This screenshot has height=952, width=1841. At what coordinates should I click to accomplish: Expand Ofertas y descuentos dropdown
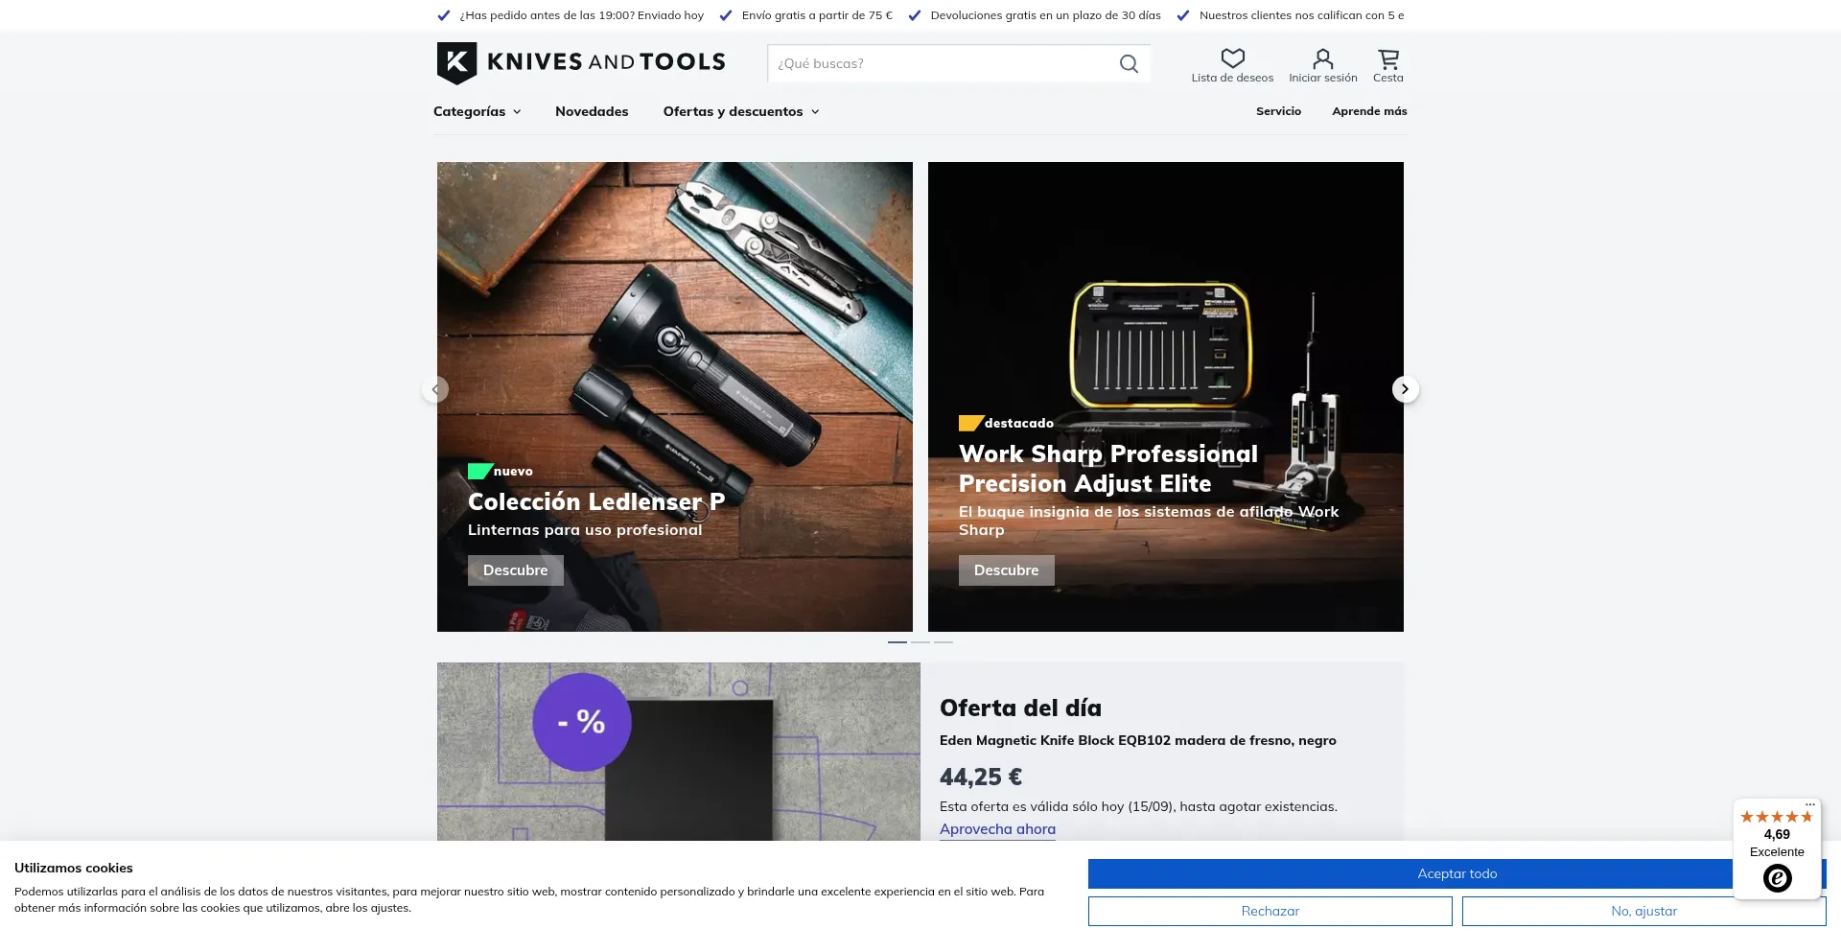pos(741,111)
